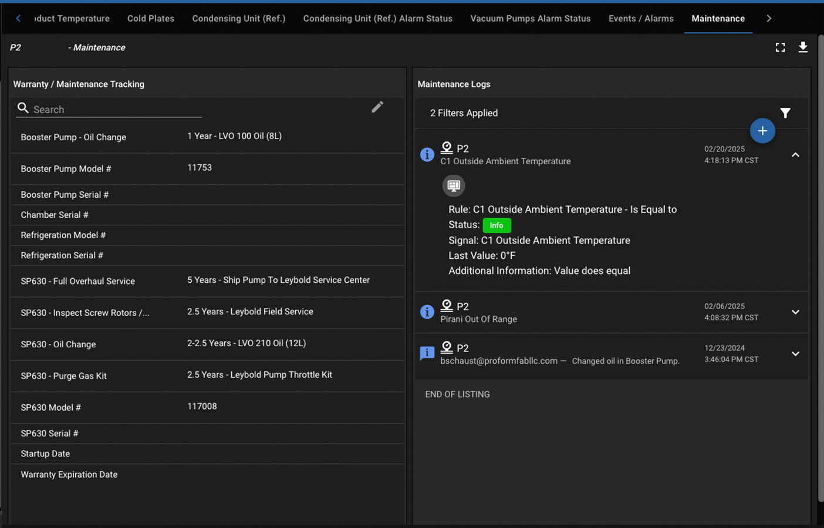The height and width of the screenshot is (528, 824).
Task: Expand the Pirani Out Of Range entry
Action: pyautogui.click(x=795, y=312)
